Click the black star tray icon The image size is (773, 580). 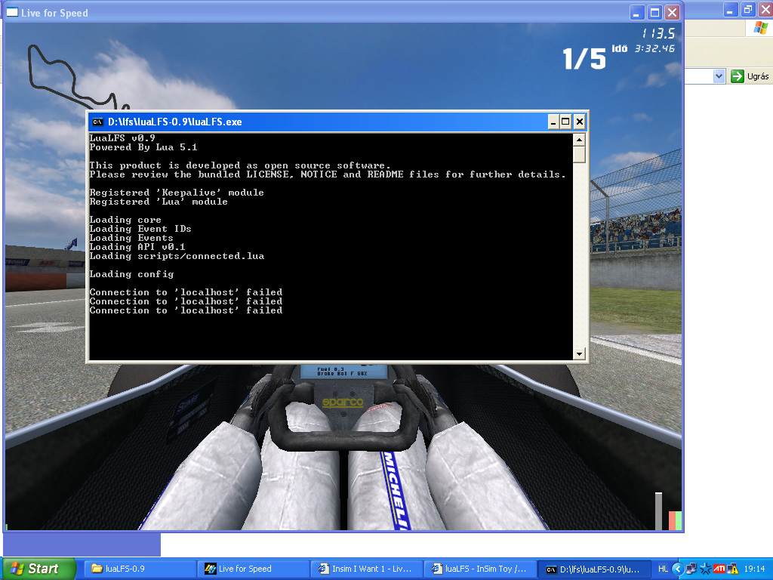tap(706, 569)
